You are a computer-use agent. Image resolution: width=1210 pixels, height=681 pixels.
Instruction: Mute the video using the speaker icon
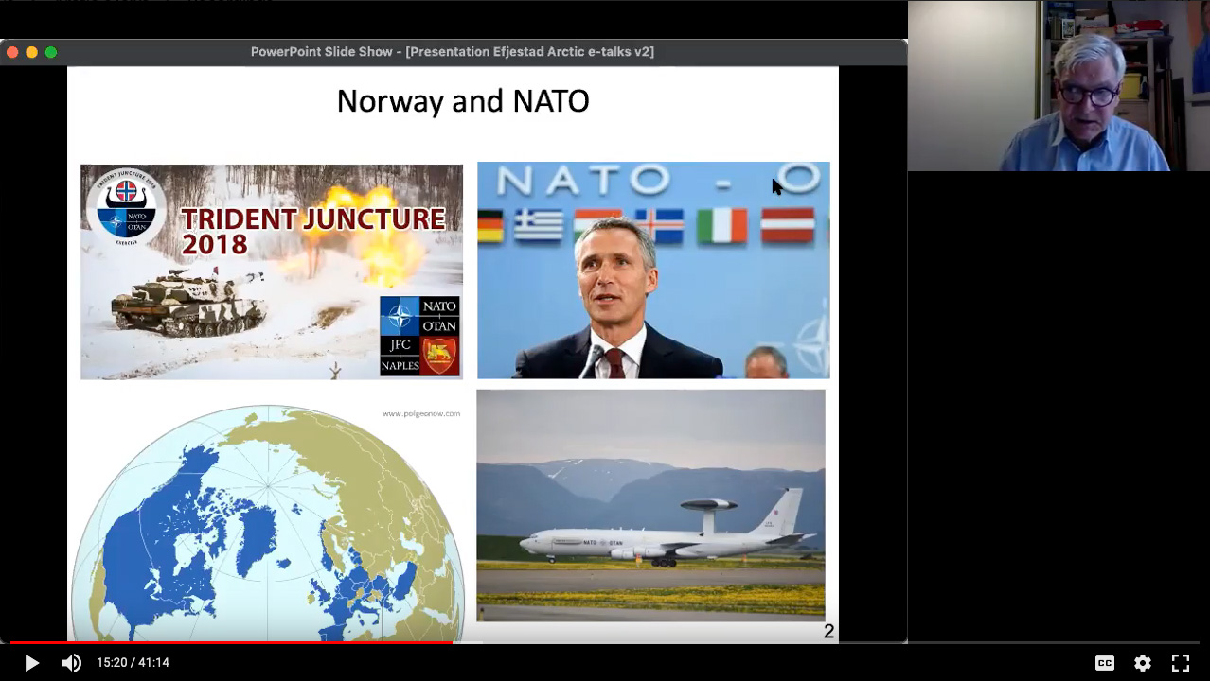pyautogui.click(x=71, y=663)
